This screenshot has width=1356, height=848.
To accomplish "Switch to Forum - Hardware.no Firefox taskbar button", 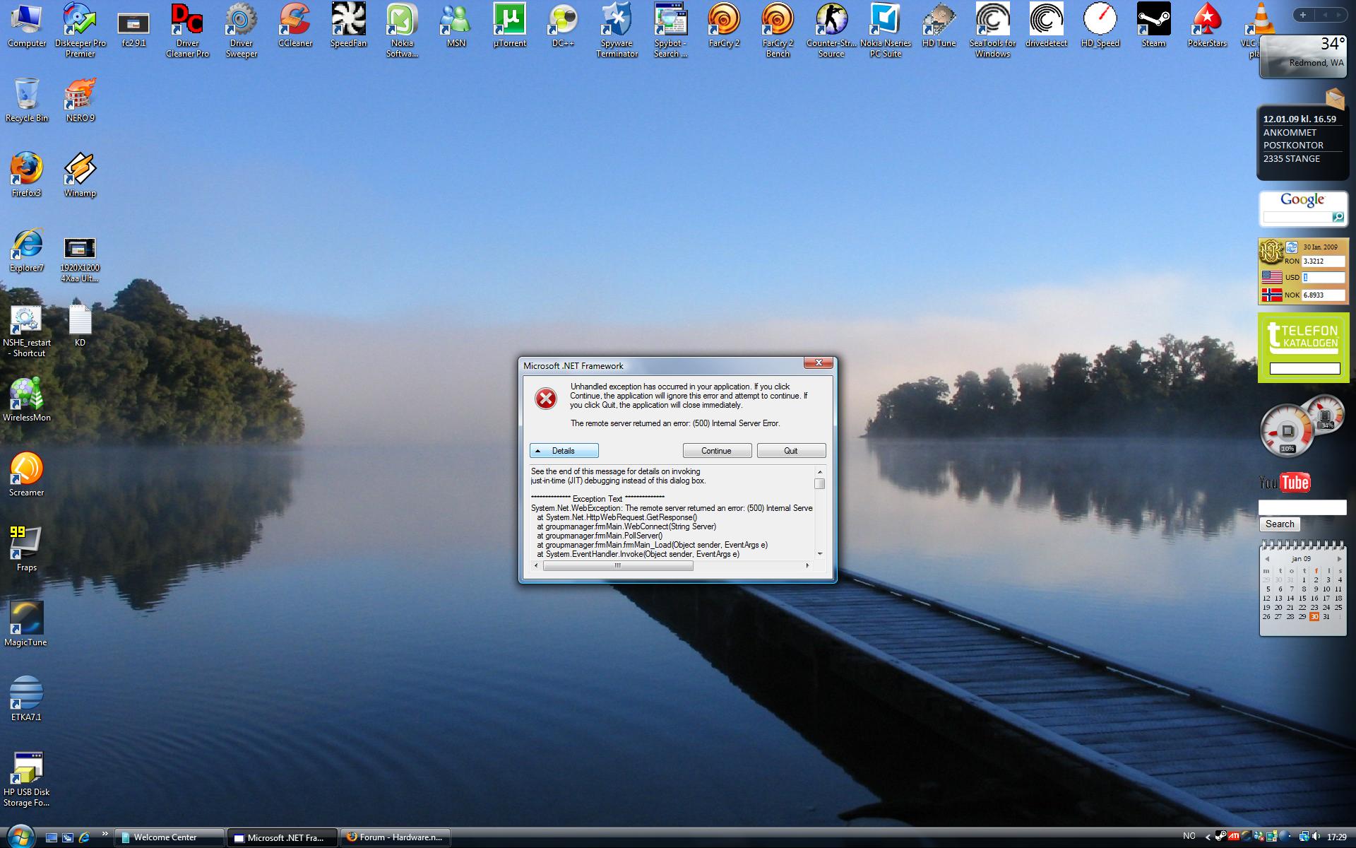I will [x=395, y=837].
